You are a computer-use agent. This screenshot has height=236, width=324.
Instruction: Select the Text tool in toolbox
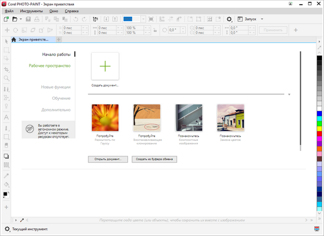tap(7, 117)
